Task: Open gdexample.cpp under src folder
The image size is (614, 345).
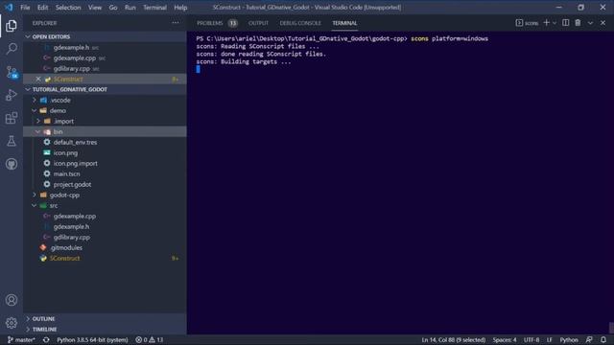Action: coord(105,216)
